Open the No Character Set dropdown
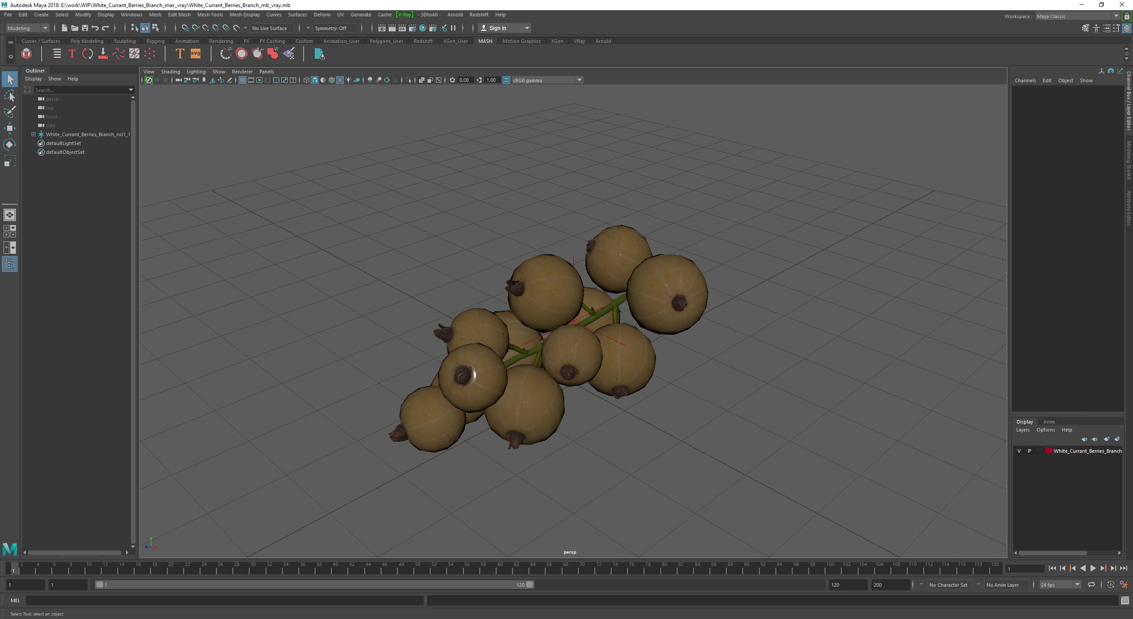This screenshot has width=1133, height=619. (x=948, y=585)
